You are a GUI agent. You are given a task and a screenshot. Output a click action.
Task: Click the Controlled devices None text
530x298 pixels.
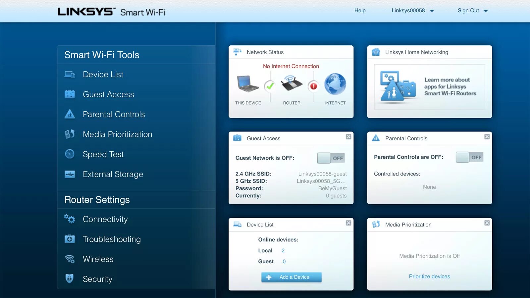point(429,187)
